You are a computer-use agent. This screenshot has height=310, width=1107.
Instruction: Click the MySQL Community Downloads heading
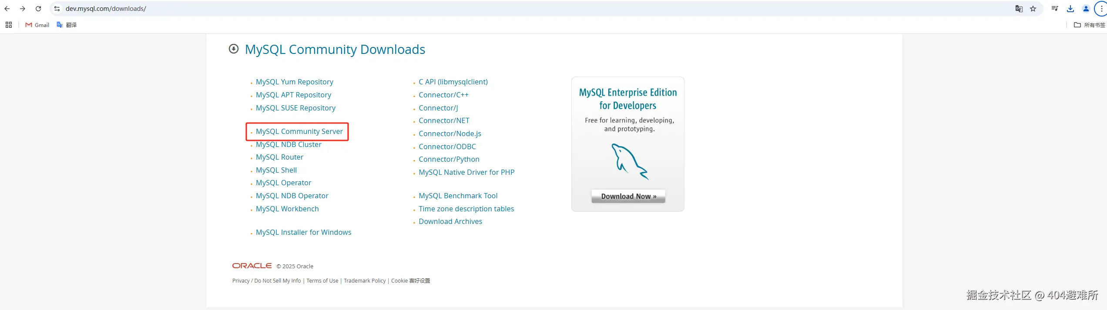coord(335,50)
